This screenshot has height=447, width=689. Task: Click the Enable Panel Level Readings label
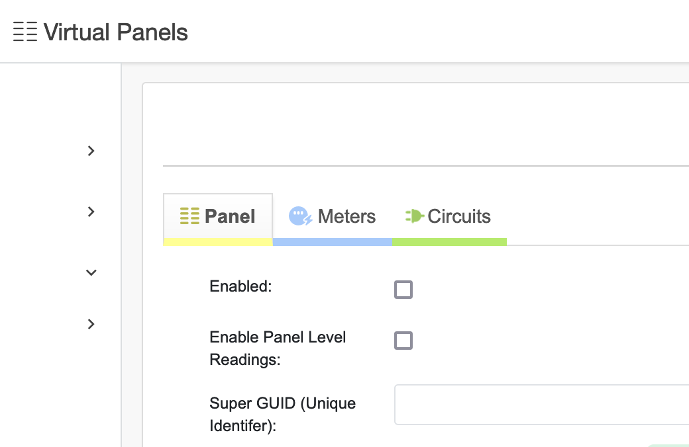pyautogui.click(x=278, y=348)
